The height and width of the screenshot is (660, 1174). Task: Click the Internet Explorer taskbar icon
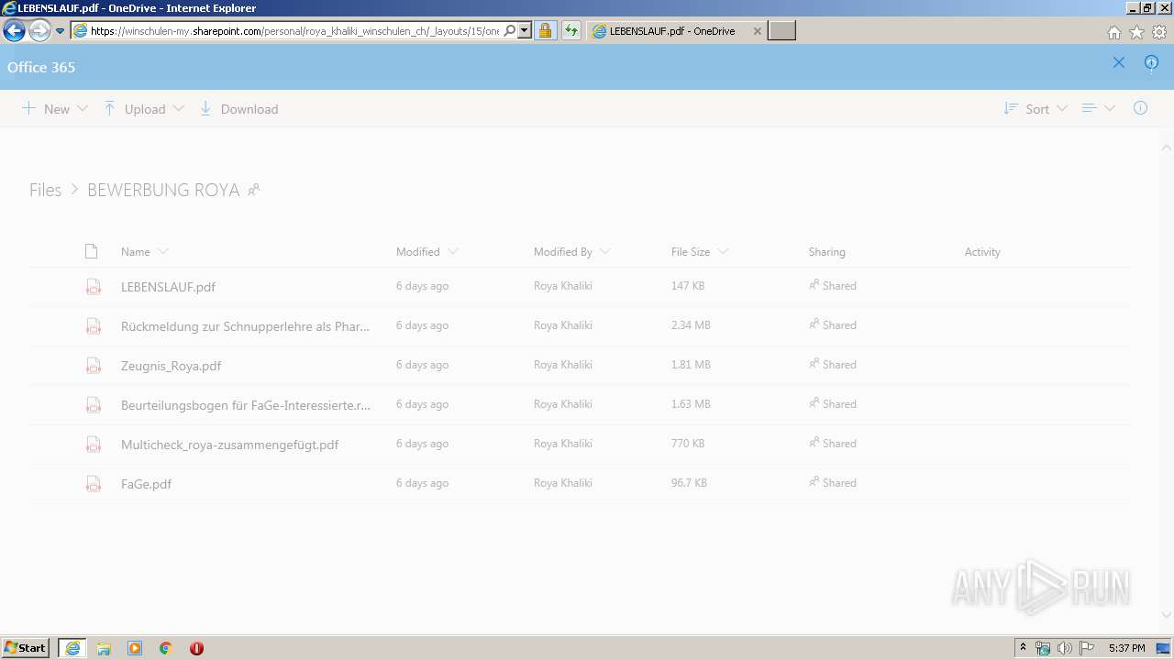(72, 648)
